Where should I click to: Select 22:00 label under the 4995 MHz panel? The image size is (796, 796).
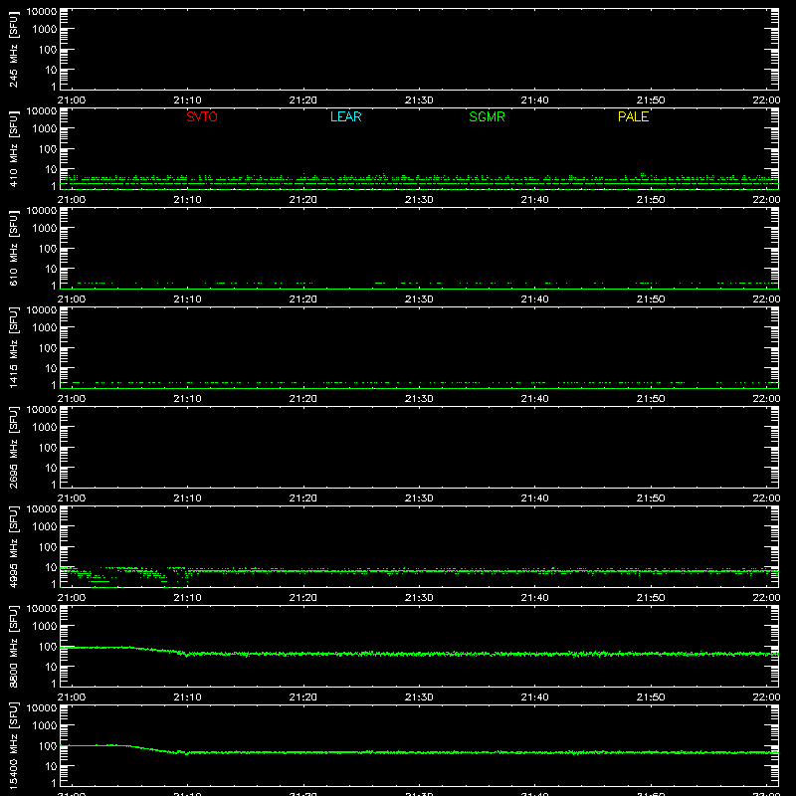pos(766,598)
